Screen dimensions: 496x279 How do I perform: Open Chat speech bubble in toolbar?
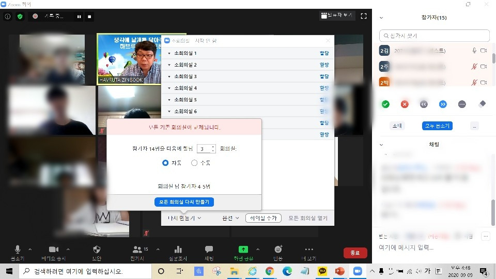[209, 250]
